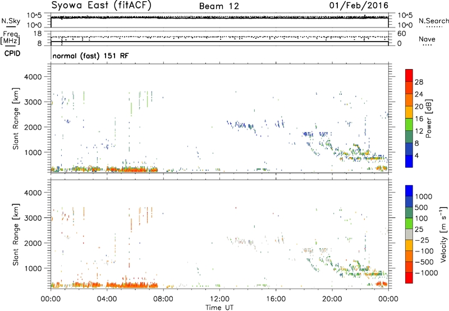The width and height of the screenshot is (449, 311).
Task: Pick the grey near-zero velocity swatch
Action: pos(409,234)
